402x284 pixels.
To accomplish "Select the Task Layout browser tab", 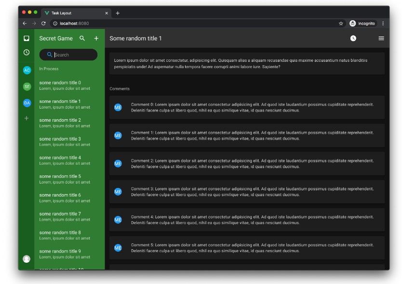I will pyautogui.click(x=75, y=13).
